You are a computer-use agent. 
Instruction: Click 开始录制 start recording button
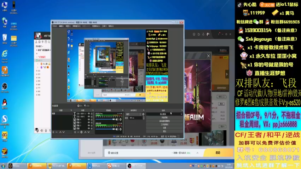click(x=164, y=118)
